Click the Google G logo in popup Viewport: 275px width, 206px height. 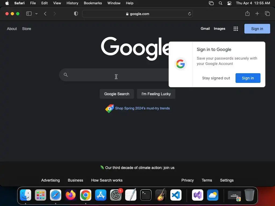click(x=180, y=64)
